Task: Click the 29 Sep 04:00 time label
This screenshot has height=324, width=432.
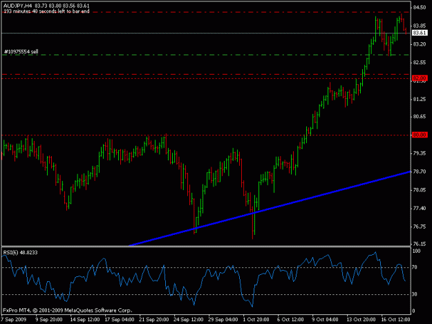Action: click(223, 319)
